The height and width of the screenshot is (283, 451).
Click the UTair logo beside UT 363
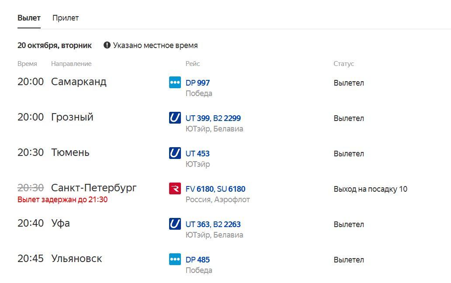click(175, 224)
